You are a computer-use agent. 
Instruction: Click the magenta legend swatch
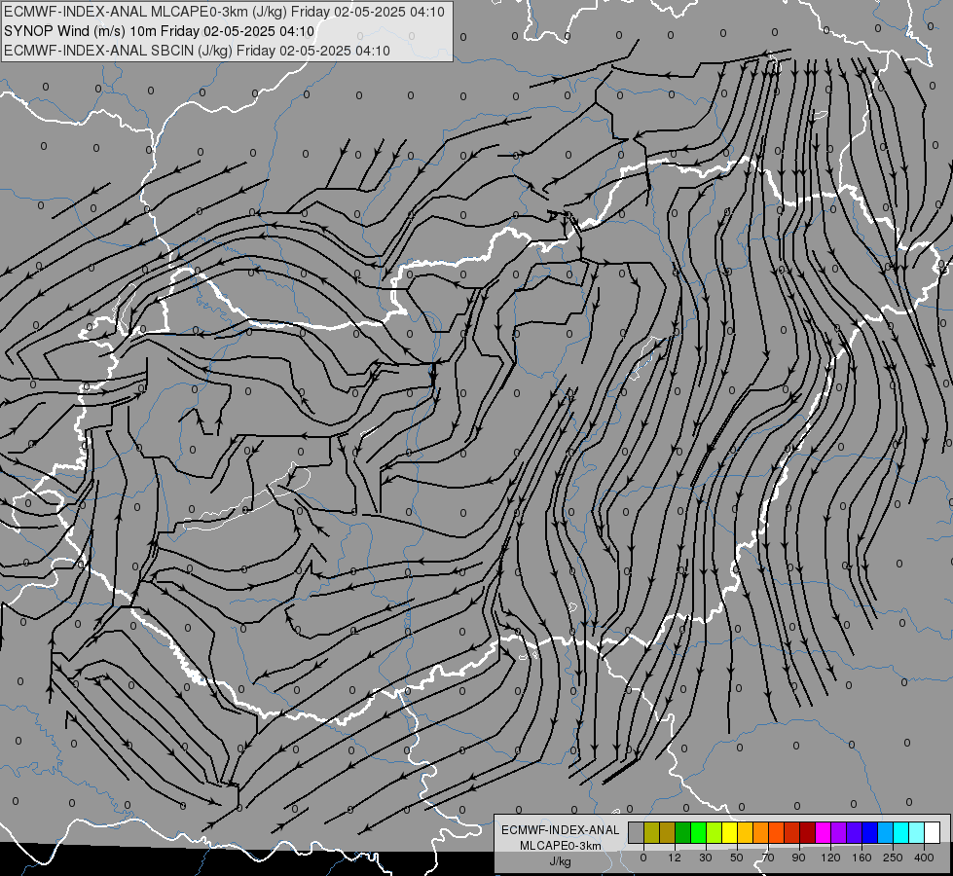pyautogui.click(x=823, y=832)
